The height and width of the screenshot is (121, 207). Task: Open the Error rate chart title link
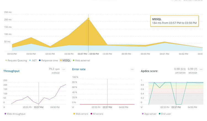coord(79,69)
